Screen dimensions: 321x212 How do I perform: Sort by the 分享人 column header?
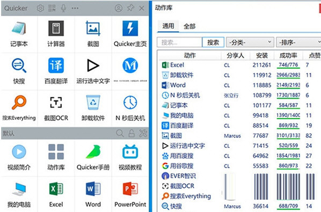click(236, 55)
